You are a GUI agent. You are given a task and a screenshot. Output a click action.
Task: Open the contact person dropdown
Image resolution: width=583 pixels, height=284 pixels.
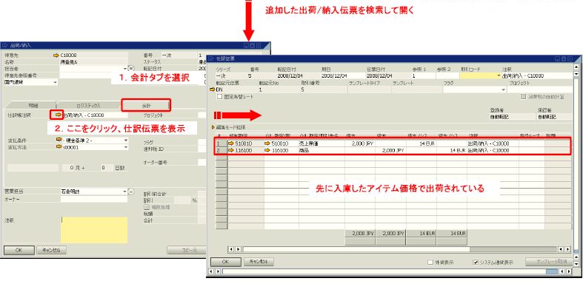(125, 69)
